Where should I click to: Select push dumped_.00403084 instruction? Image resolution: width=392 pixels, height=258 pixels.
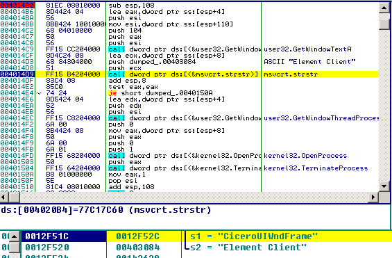pyautogui.click(x=152, y=62)
